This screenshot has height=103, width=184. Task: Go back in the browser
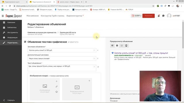pyautogui.click(x=3, y=6)
